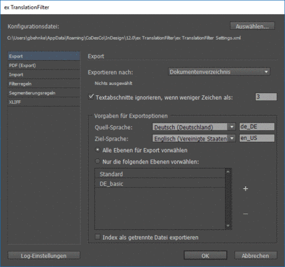This screenshot has height=267, width=285.
Task: Click the layer list scroll down arrow
Action: click(x=228, y=226)
